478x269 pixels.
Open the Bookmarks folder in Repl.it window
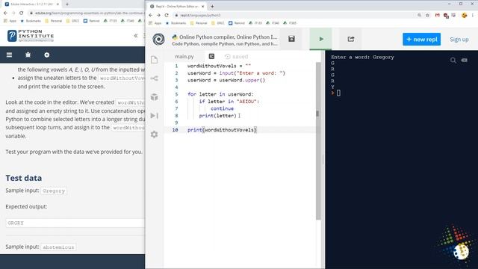176,23
